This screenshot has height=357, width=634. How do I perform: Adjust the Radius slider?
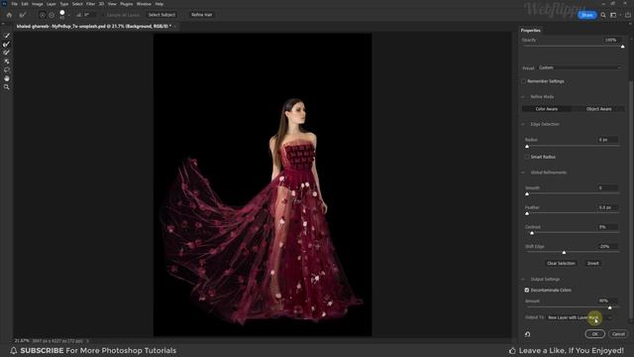tap(527, 146)
